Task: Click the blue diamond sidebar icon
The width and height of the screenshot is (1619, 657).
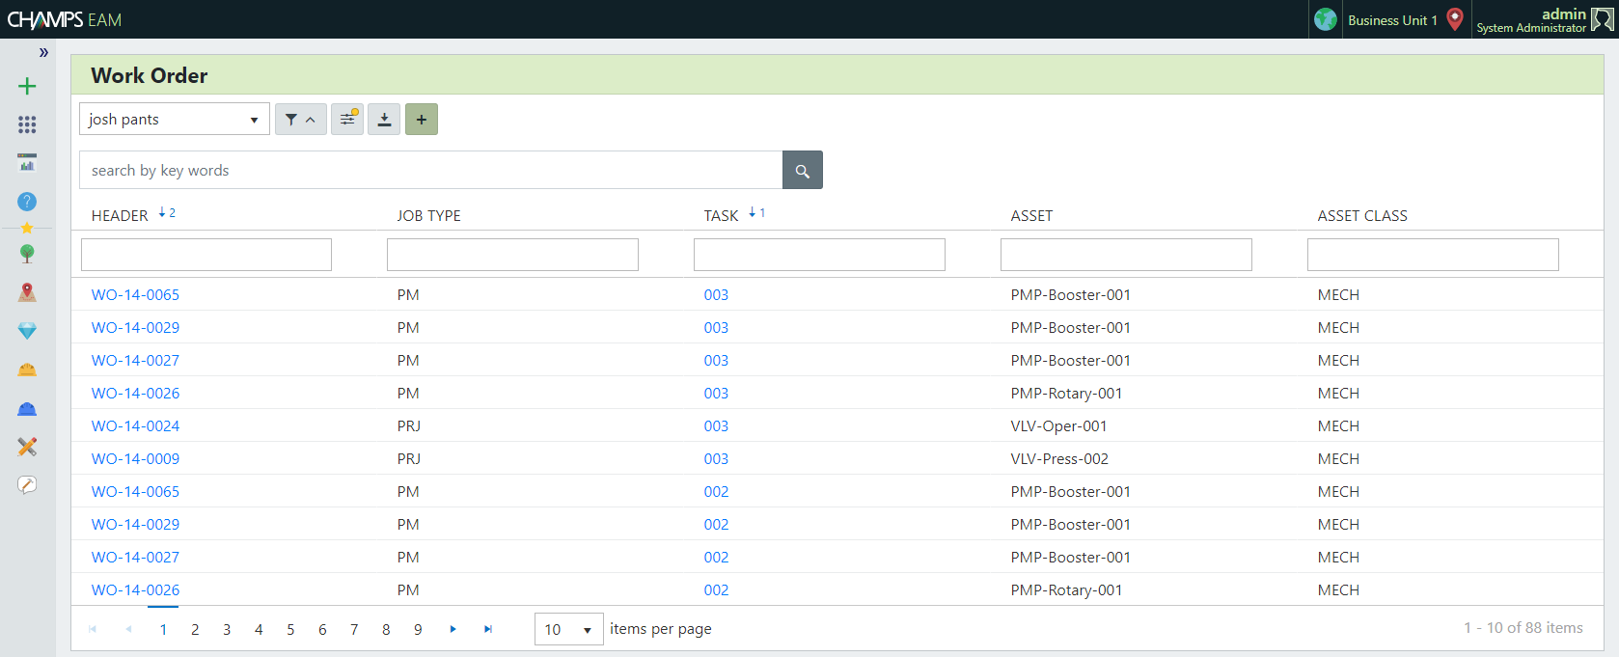Action: coord(27,331)
